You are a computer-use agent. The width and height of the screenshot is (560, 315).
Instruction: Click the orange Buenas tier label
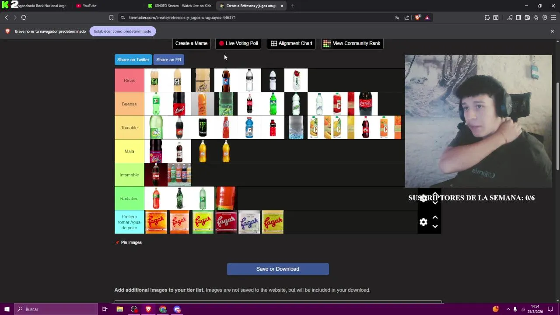click(129, 104)
